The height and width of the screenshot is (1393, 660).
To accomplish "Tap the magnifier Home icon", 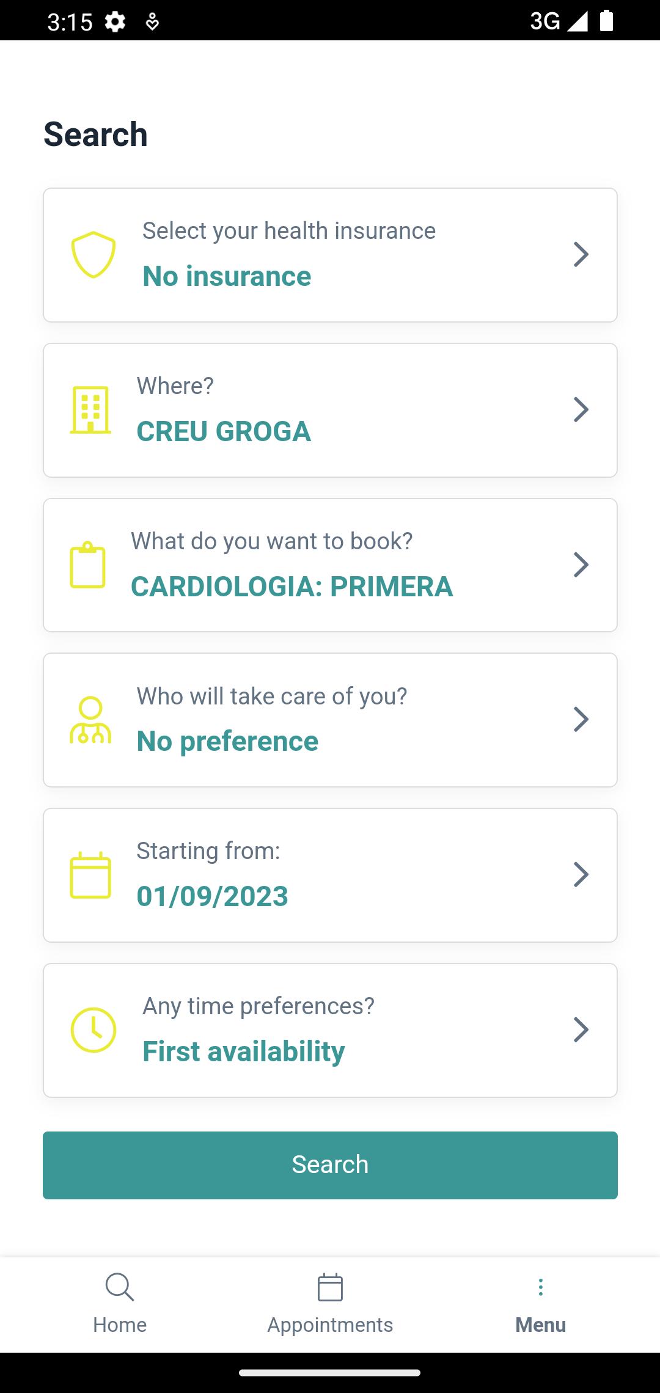I will click(x=120, y=1287).
